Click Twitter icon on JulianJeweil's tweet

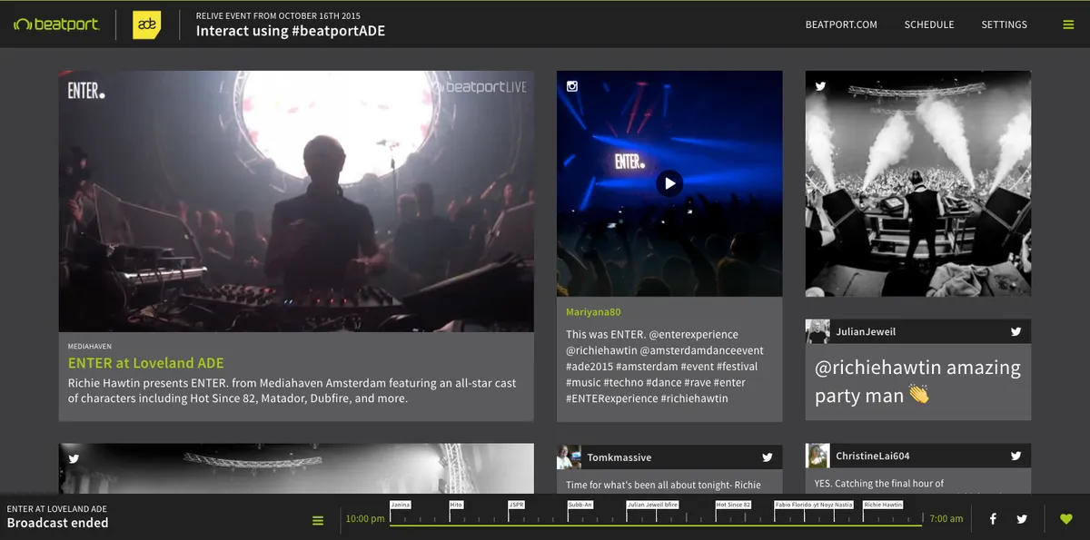[x=1016, y=332]
